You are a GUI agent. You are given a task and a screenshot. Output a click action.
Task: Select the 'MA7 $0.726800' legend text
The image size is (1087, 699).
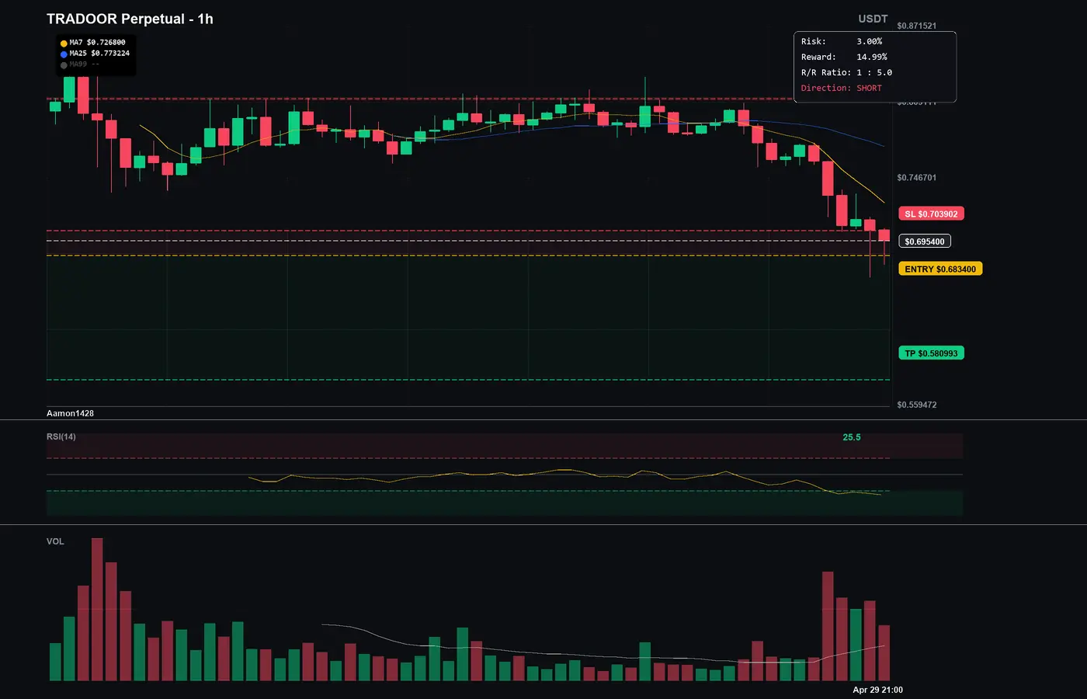[x=97, y=43]
